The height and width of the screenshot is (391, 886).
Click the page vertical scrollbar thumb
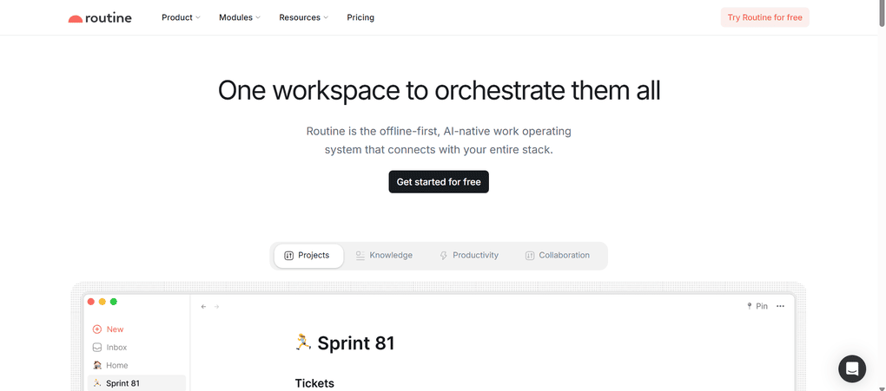[x=882, y=16]
